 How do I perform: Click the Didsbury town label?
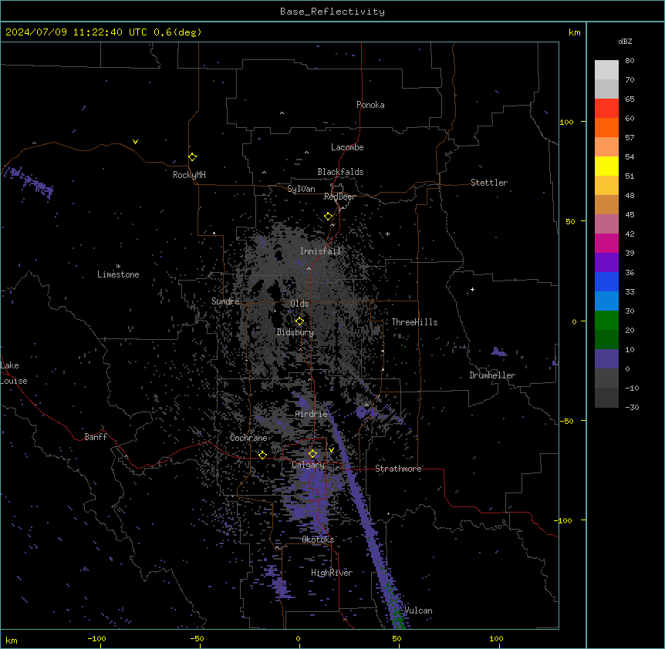(295, 332)
